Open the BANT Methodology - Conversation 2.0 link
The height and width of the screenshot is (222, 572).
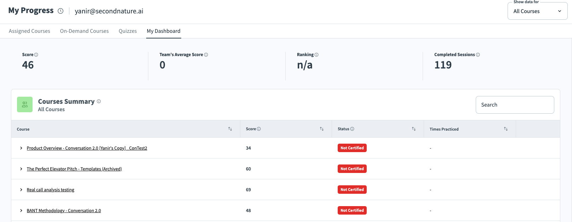coord(64,211)
